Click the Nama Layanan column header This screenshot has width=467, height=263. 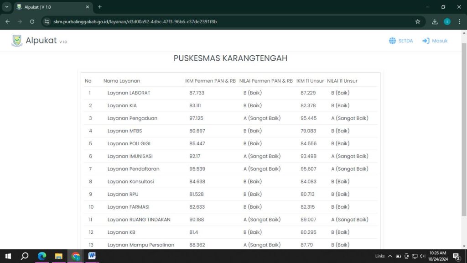click(x=121, y=81)
